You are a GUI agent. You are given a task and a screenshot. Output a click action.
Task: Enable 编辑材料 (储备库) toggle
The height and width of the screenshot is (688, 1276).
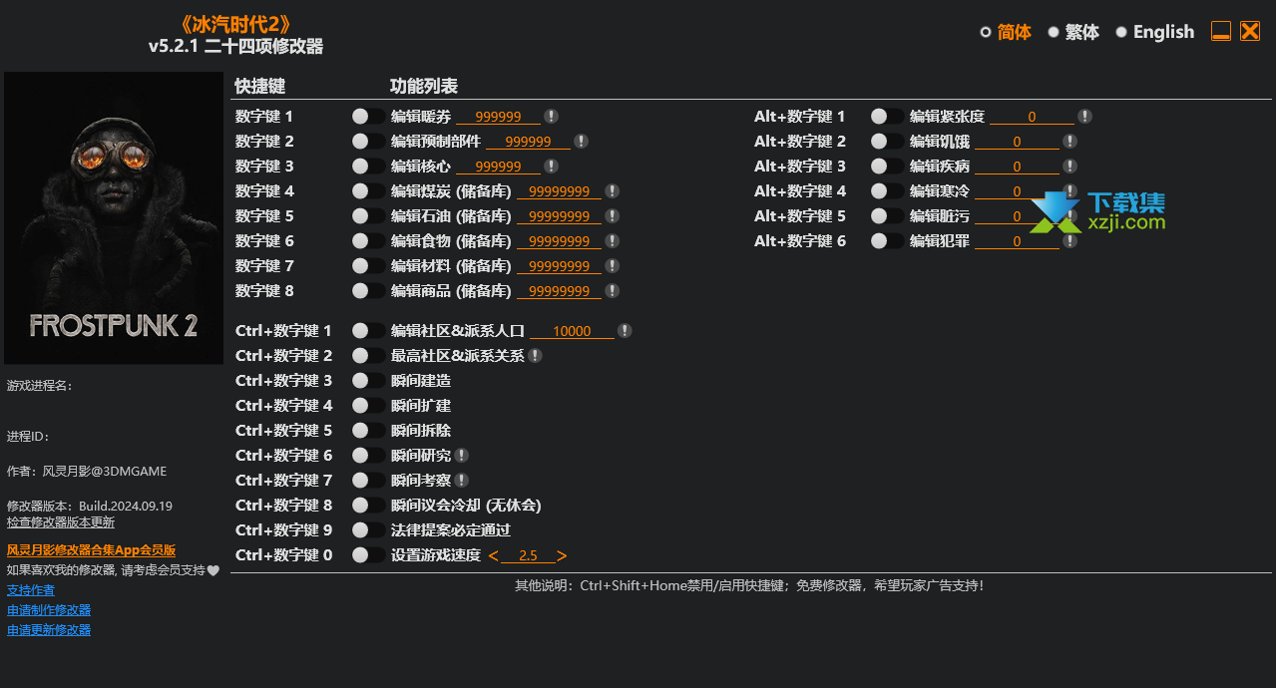[x=368, y=266]
